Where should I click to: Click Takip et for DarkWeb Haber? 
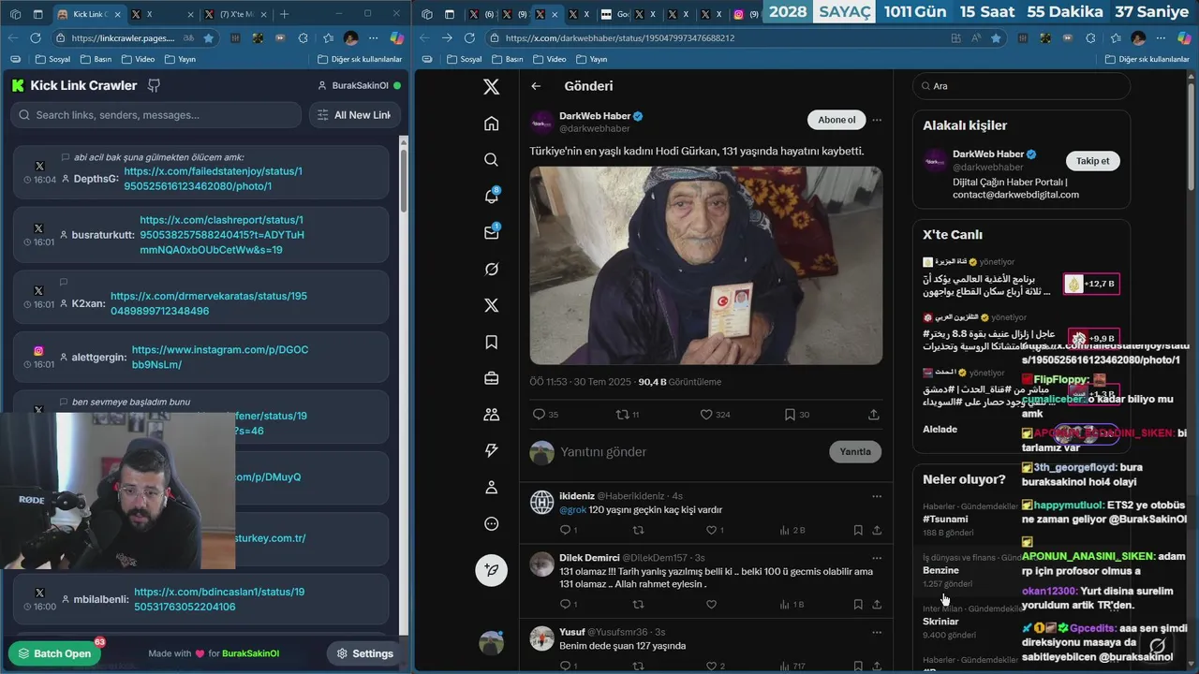[1092, 161]
